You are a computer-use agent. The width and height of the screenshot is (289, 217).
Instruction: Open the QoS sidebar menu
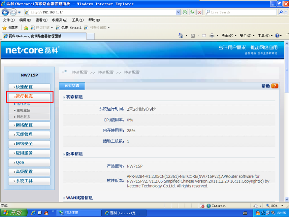[x=29, y=162]
